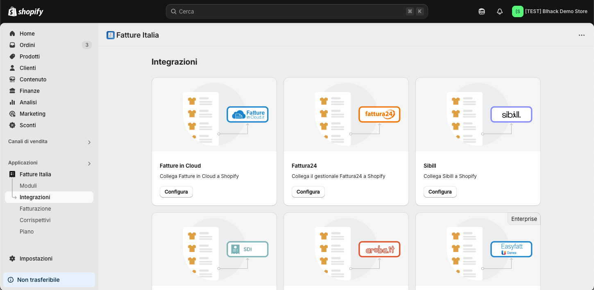Click the Easyfatt Danea logo illustration
The height and width of the screenshot is (290, 594).
(511, 249)
